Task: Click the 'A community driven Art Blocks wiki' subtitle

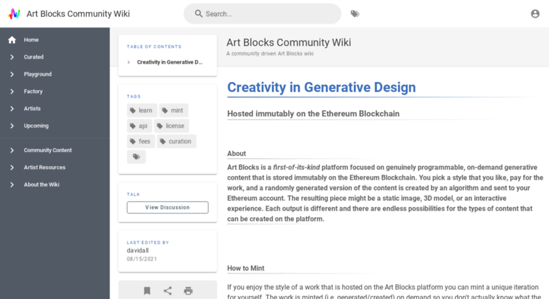Action: [270, 54]
